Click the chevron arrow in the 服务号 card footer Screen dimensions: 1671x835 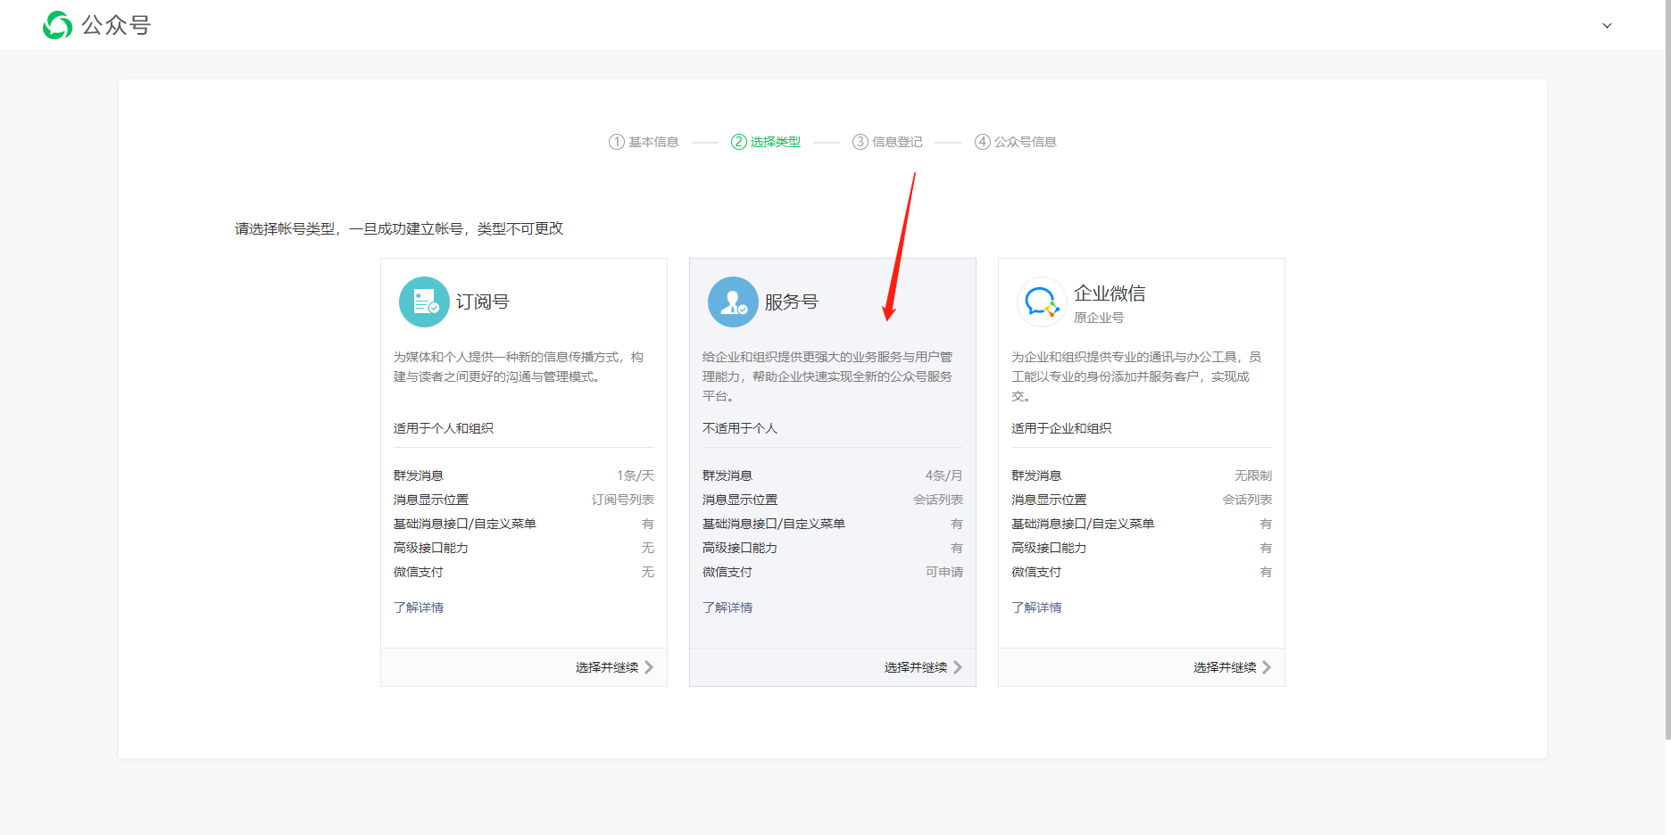(958, 667)
